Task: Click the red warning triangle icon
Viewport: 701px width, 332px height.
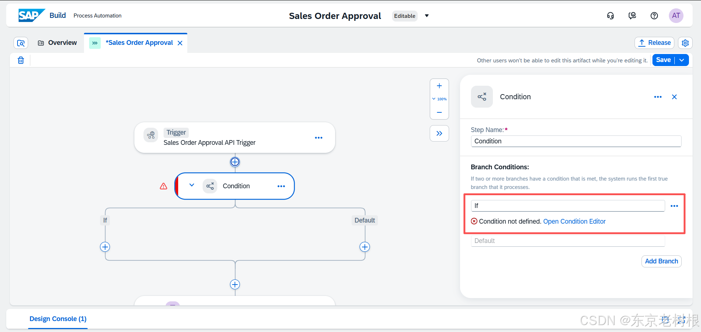Action: pos(164,186)
